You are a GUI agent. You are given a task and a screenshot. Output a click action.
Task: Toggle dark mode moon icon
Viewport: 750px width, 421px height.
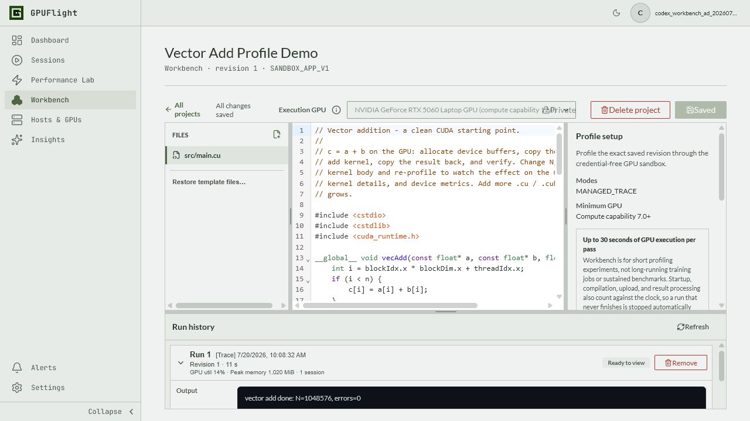click(616, 13)
